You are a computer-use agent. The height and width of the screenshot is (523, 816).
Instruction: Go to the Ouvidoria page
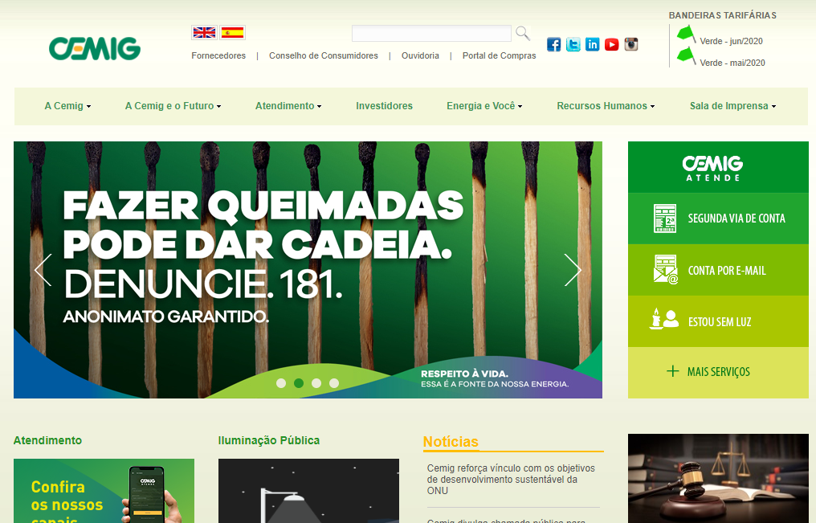coord(420,55)
